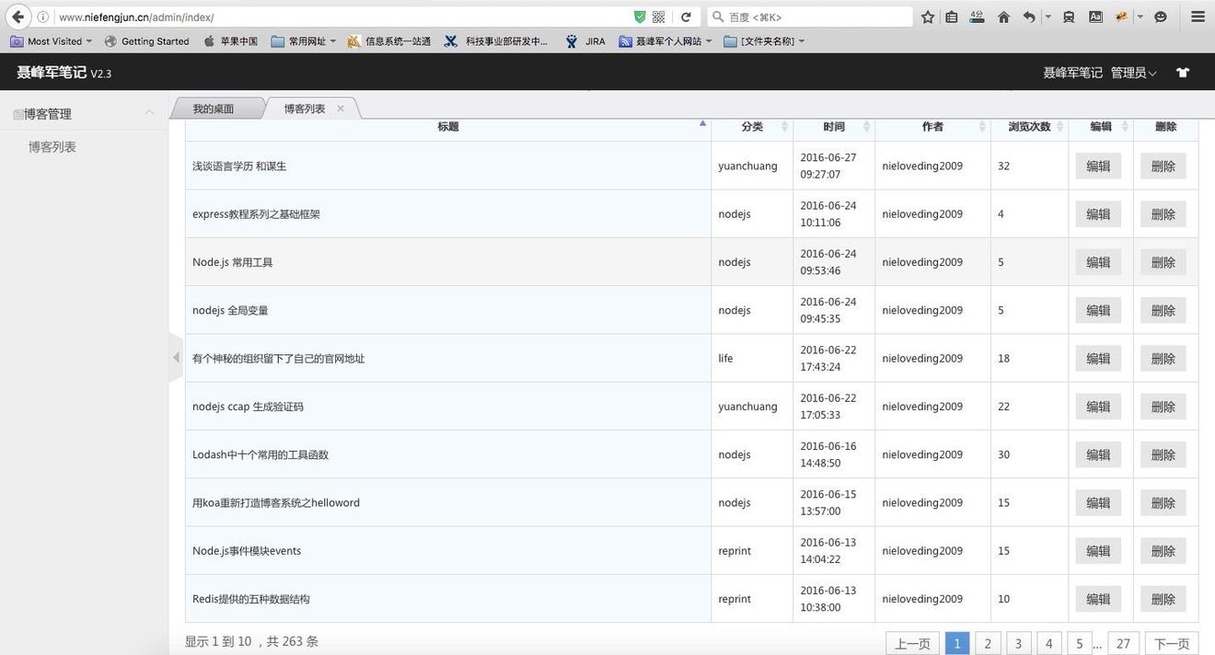Toggle sort order on 标题 column

[x=447, y=126]
